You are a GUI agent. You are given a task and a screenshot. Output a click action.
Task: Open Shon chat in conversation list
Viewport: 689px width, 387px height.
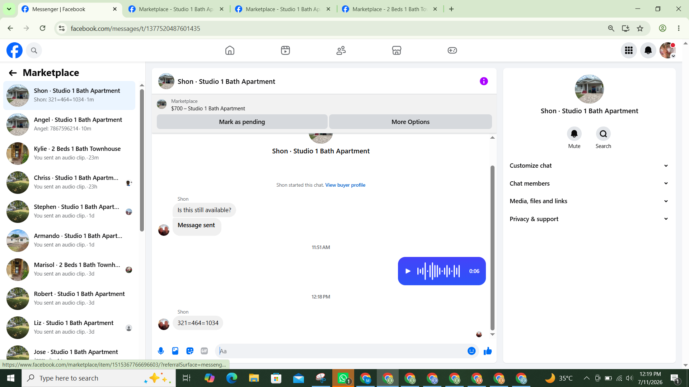(69, 95)
